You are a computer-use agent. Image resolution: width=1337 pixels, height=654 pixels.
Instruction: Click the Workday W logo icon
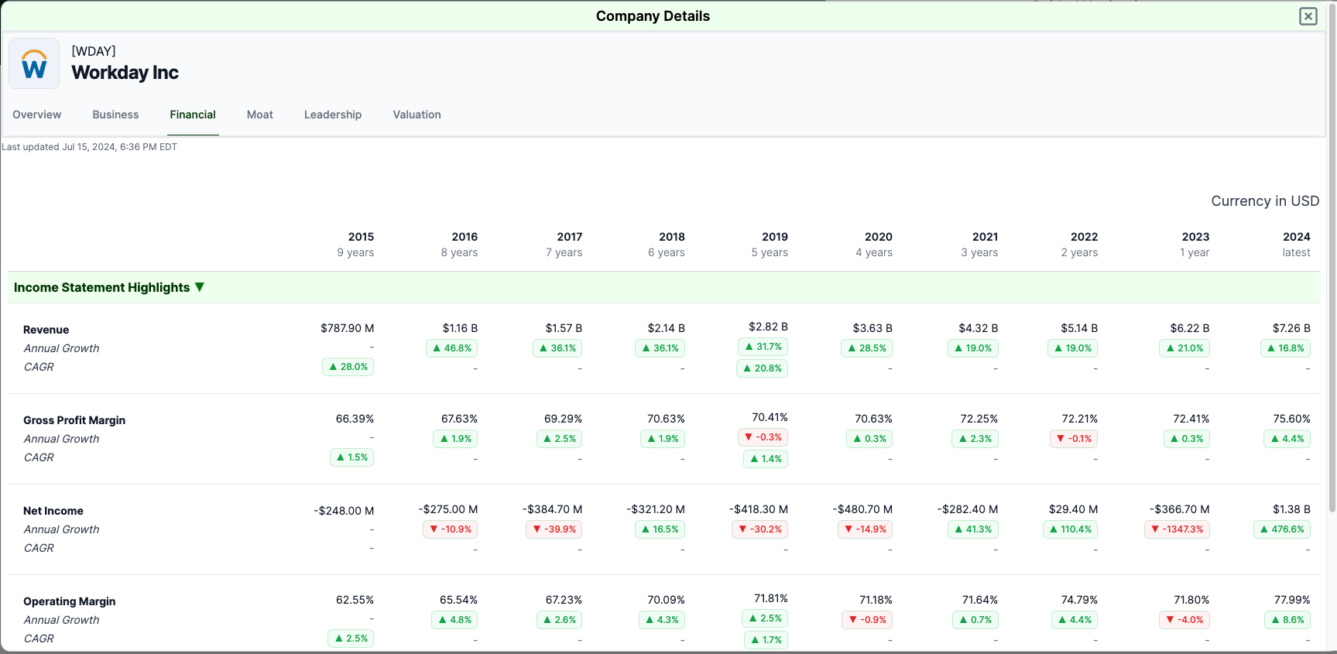[x=34, y=63]
